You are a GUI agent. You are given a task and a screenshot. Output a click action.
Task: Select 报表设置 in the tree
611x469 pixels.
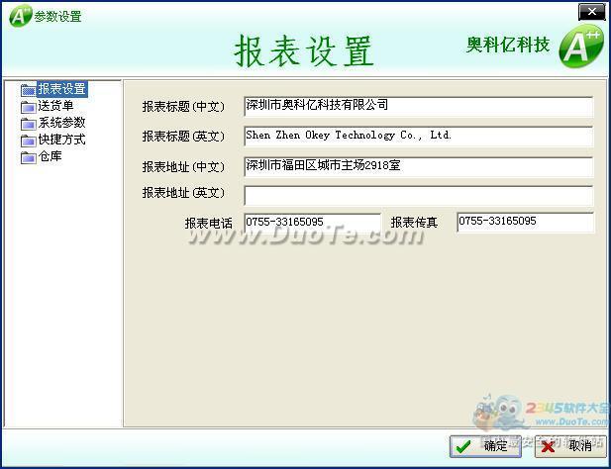click(62, 89)
